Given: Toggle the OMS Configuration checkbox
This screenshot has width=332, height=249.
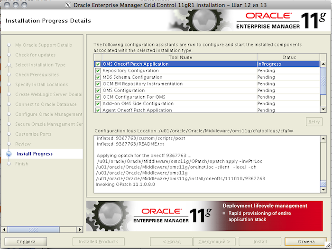Looking at the screenshot, I should pos(98,91).
